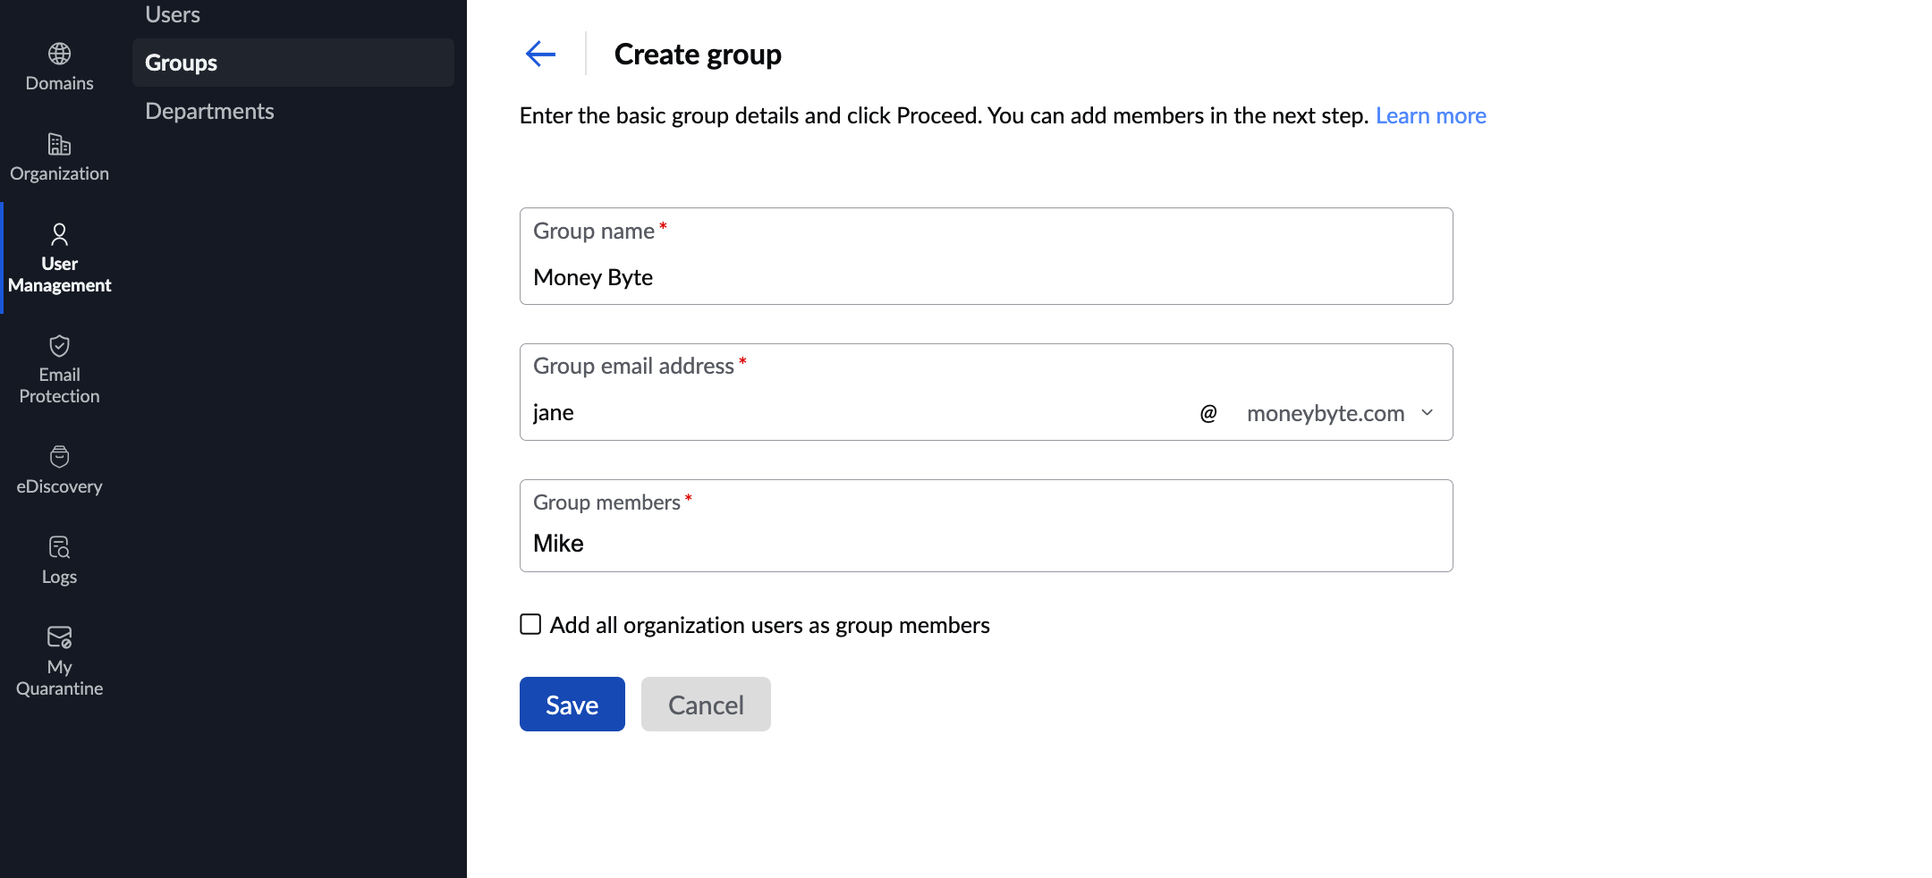The width and height of the screenshot is (1932, 878).
Task: Open the Domains globe icon
Action: pos(59,55)
